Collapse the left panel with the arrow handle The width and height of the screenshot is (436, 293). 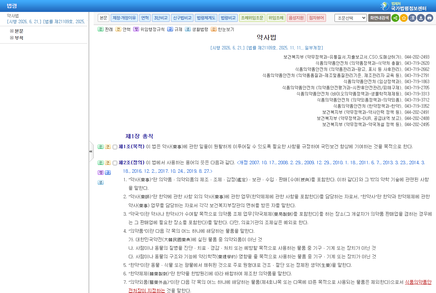[x=91, y=151]
